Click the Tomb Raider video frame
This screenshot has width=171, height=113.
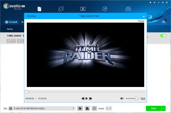[x=85, y=55]
